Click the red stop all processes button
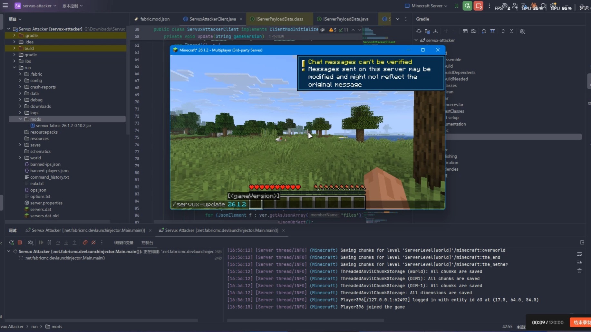 478,6
